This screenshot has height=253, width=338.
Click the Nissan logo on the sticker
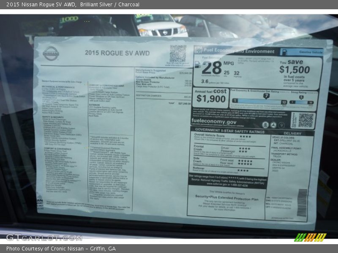click(51, 54)
